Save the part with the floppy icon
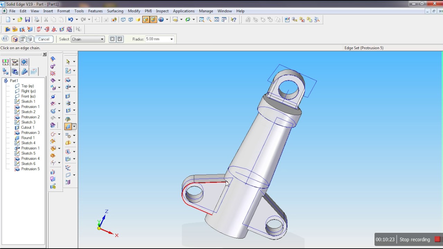The image size is (443, 249). click(27, 20)
